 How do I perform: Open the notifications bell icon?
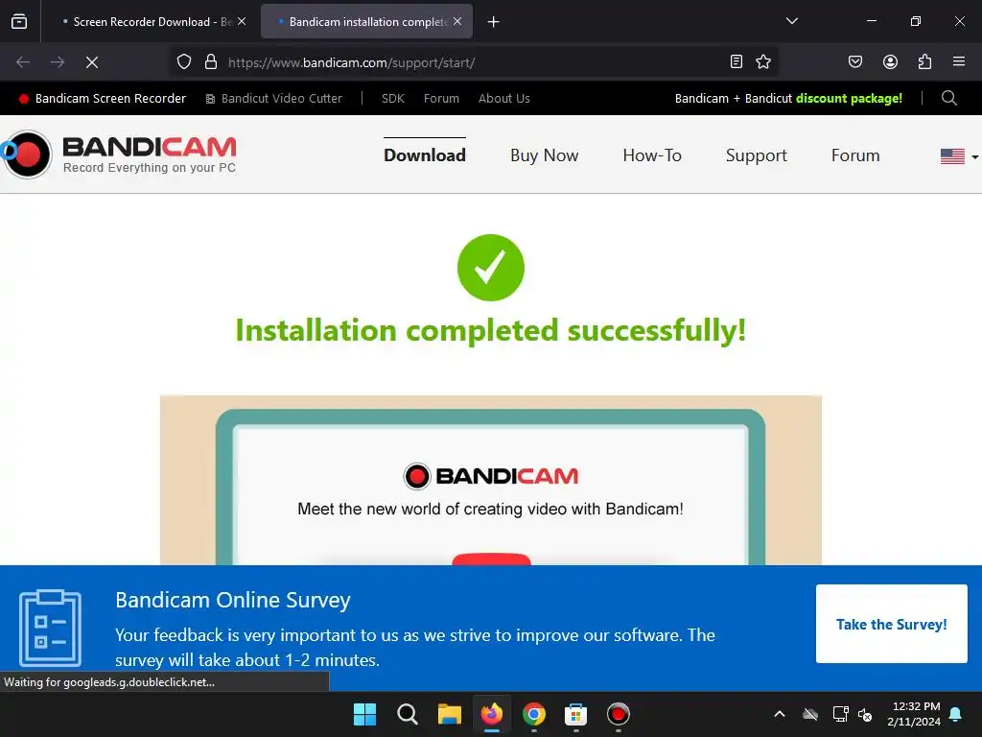click(956, 714)
